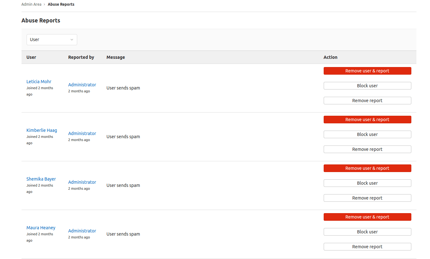The width and height of the screenshot is (430, 259).
Task: Remove user & report for Kimberlie Haag
Action: pyautogui.click(x=367, y=119)
